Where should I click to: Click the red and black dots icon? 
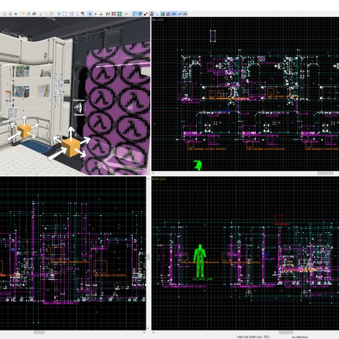pos(146,14)
